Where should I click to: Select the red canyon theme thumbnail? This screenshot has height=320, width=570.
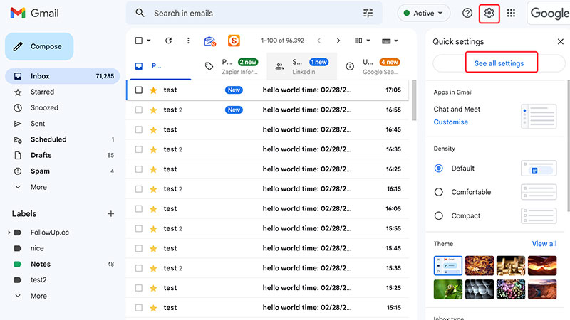pos(542,265)
